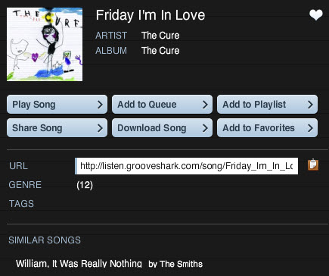Open album link The Cure
The height and width of the screenshot is (276, 329).
coord(160,51)
